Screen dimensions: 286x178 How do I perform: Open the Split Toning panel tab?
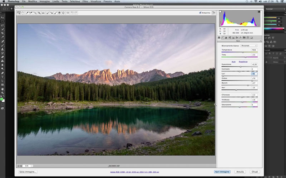coord(233,38)
